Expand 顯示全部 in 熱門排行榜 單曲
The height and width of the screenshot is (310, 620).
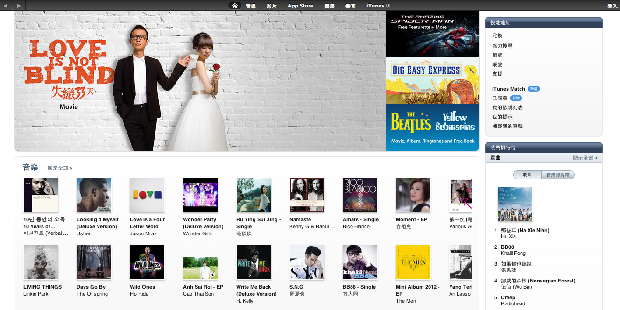[x=585, y=158]
